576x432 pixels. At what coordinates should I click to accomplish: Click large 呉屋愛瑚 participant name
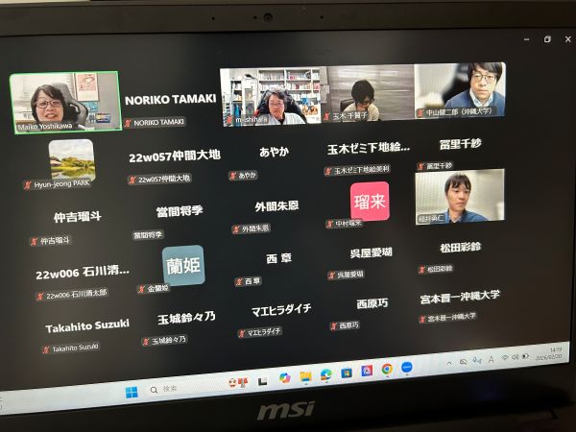[x=371, y=252]
